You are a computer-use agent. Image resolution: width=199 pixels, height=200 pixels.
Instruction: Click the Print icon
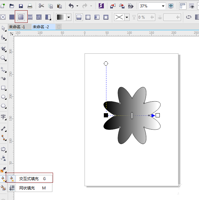click(x=30, y=6)
